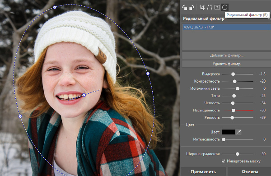The image size is (271, 176).
Task: Click the Тени slider handle
Action: click(x=234, y=96)
